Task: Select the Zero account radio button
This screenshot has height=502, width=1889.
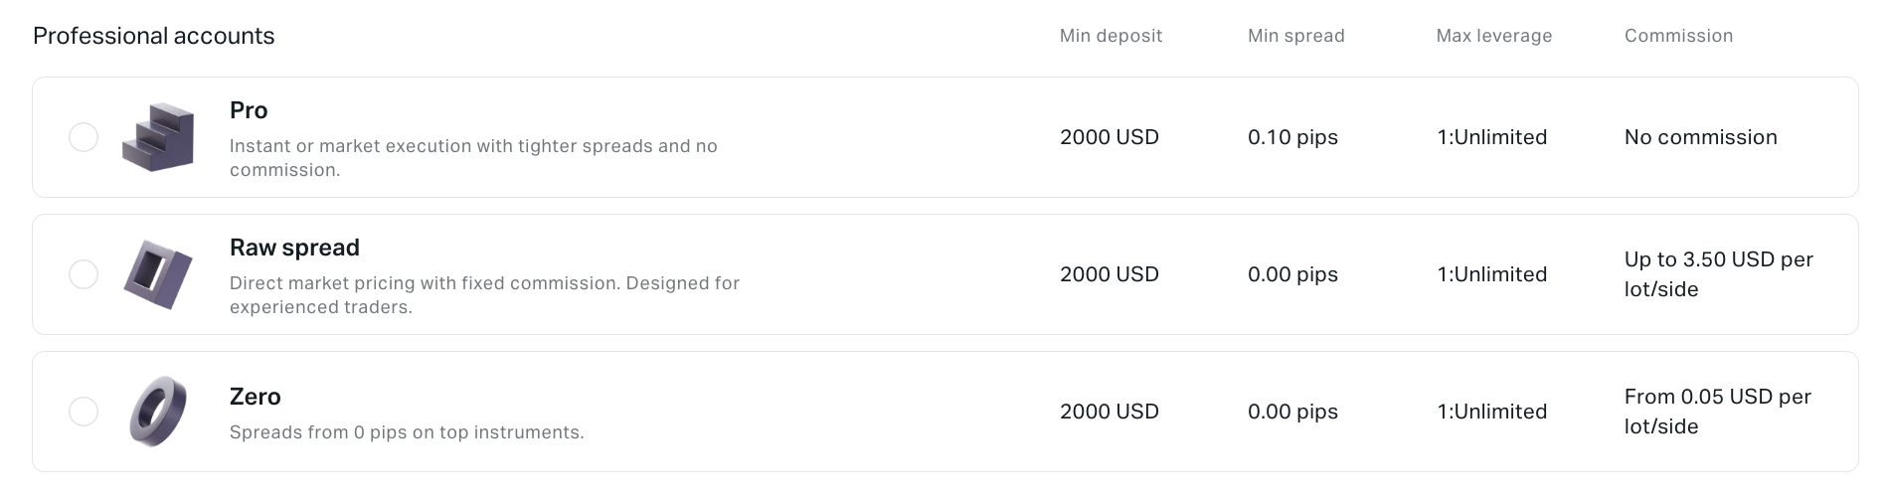Action: [x=84, y=412]
